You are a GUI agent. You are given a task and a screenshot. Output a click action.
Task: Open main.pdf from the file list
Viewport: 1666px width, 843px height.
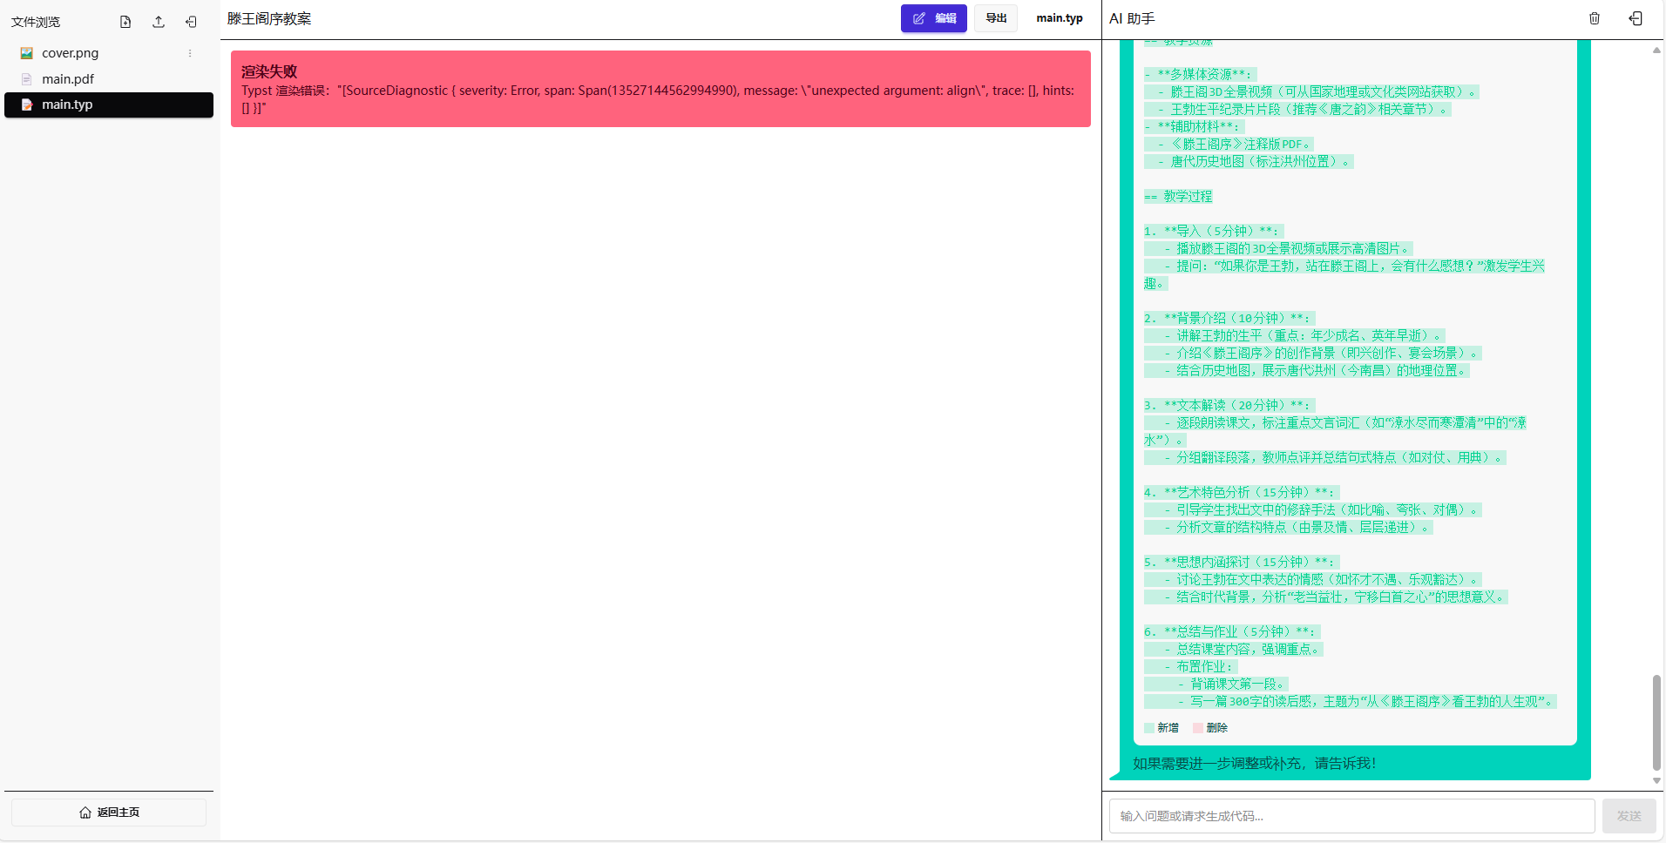coord(68,79)
